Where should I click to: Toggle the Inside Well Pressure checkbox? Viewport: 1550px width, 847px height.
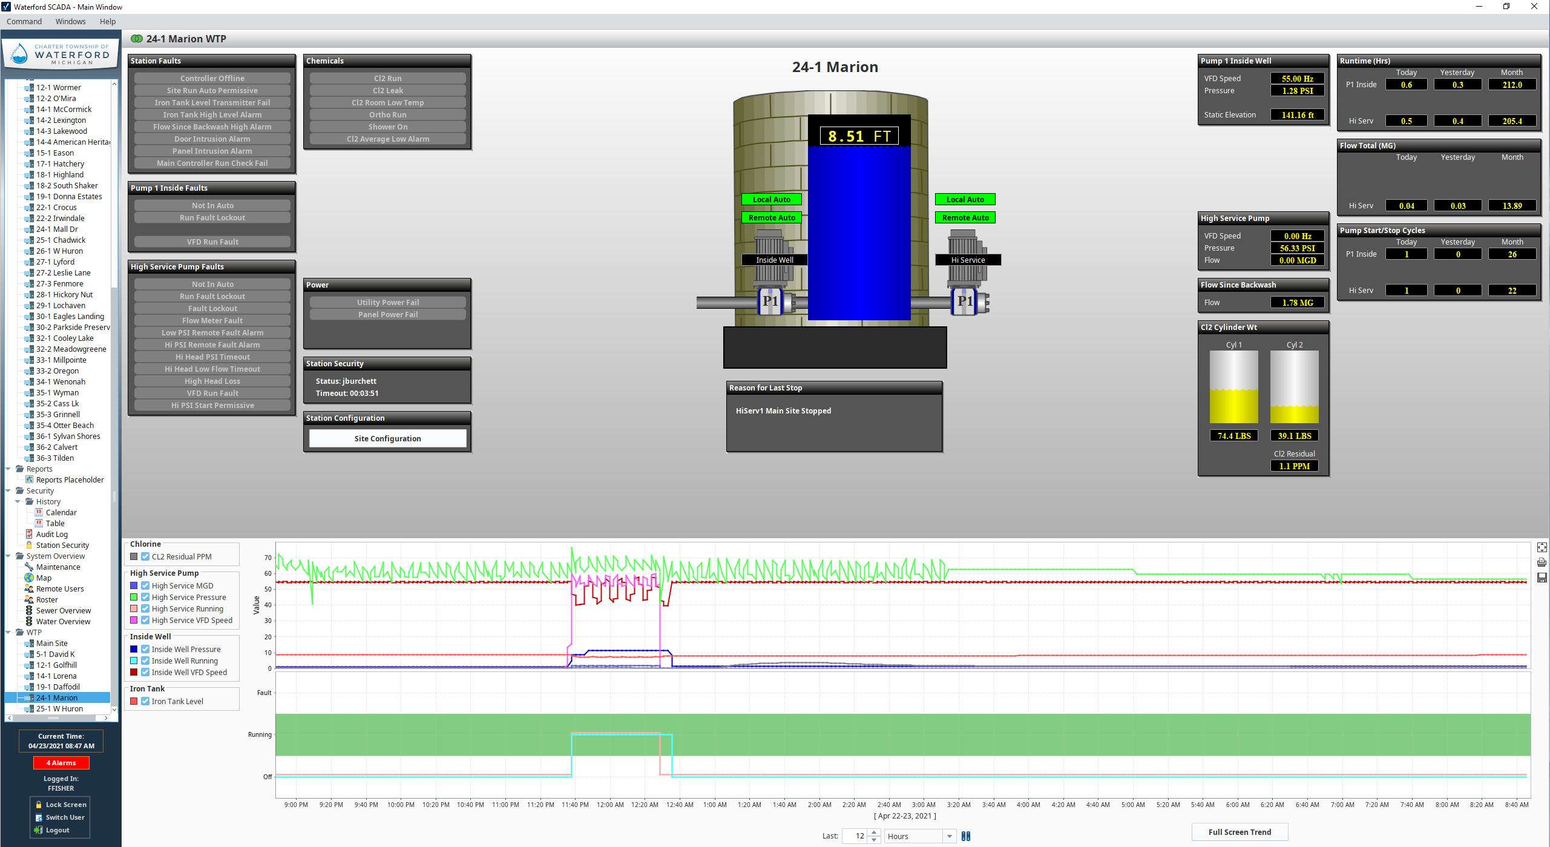pyautogui.click(x=145, y=649)
